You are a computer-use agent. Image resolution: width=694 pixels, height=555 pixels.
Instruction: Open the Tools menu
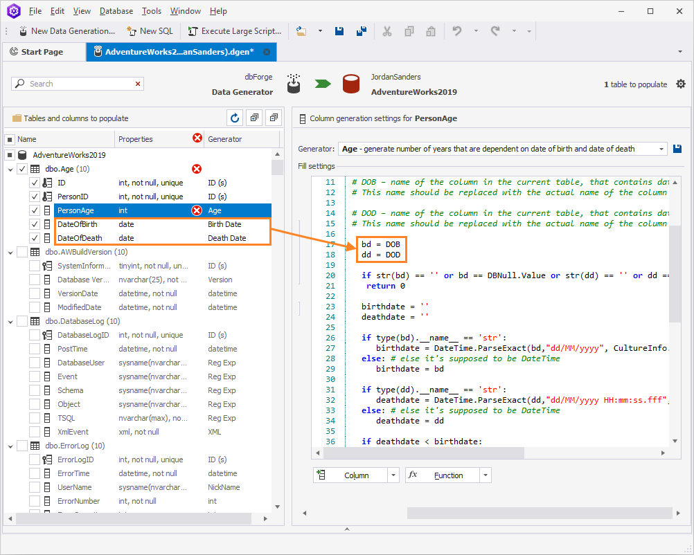coord(152,11)
